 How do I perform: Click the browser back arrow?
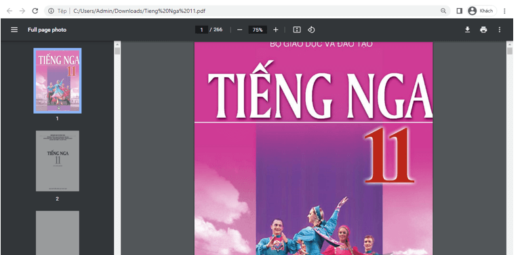click(x=9, y=11)
